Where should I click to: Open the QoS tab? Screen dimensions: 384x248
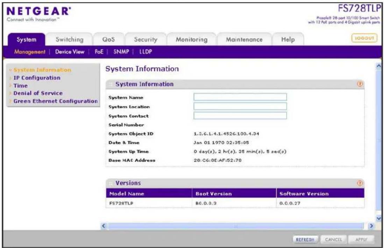[x=108, y=40]
